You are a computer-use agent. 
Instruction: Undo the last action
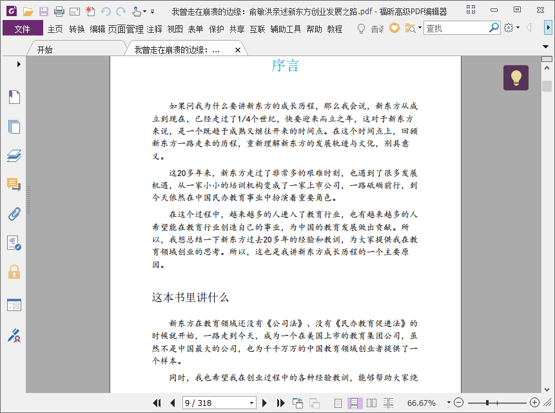click(x=106, y=12)
